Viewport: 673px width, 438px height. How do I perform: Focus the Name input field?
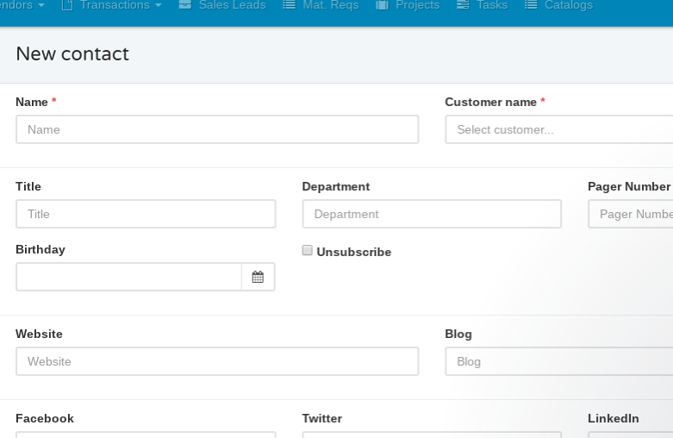(217, 129)
